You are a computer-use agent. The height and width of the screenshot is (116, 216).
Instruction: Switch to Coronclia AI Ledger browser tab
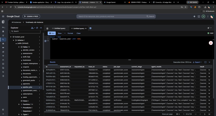coord(164,2)
